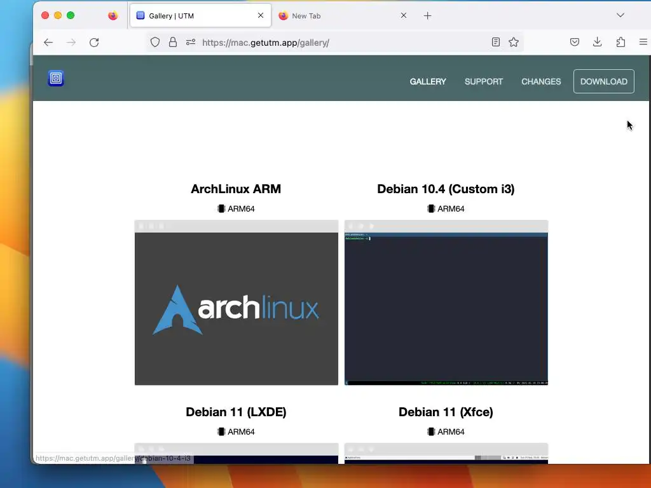This screenshot has height=488, width=651.
Task: Close the Gallery | UTM tab
Action: pos(261,15)
